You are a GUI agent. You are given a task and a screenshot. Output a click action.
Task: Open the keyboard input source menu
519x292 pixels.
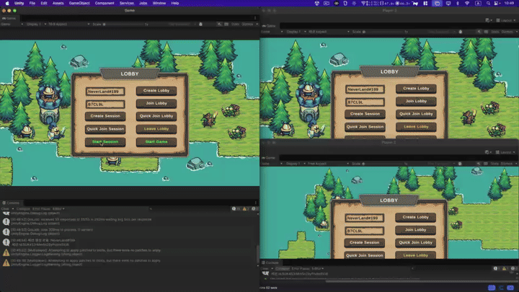478,3
